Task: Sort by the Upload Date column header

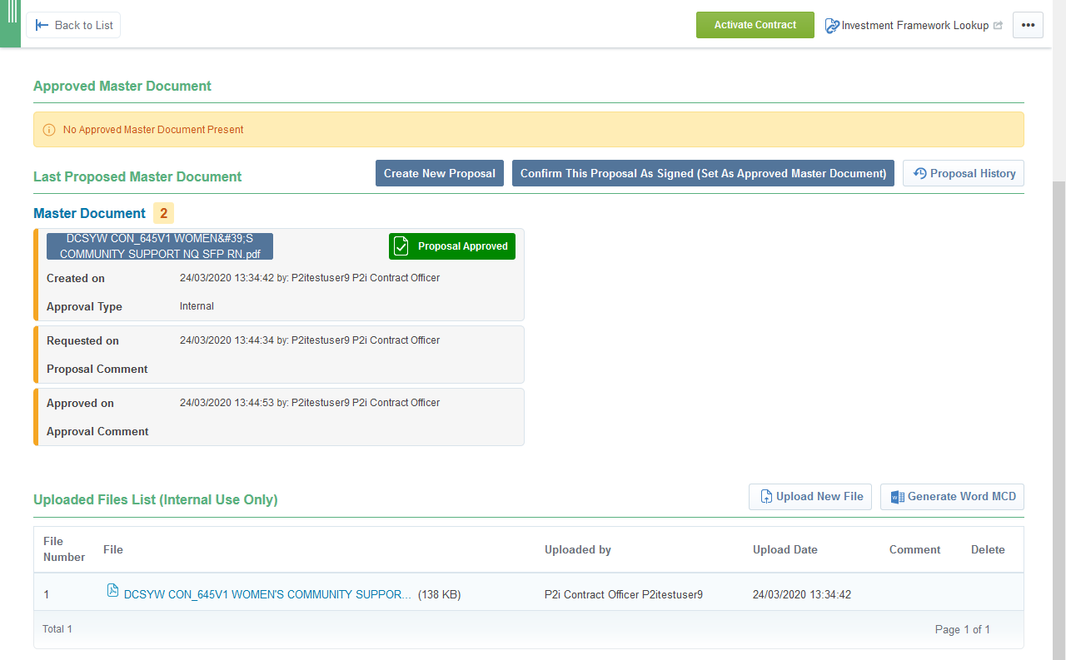Action: pyautogui.click(x=785, y=549)
